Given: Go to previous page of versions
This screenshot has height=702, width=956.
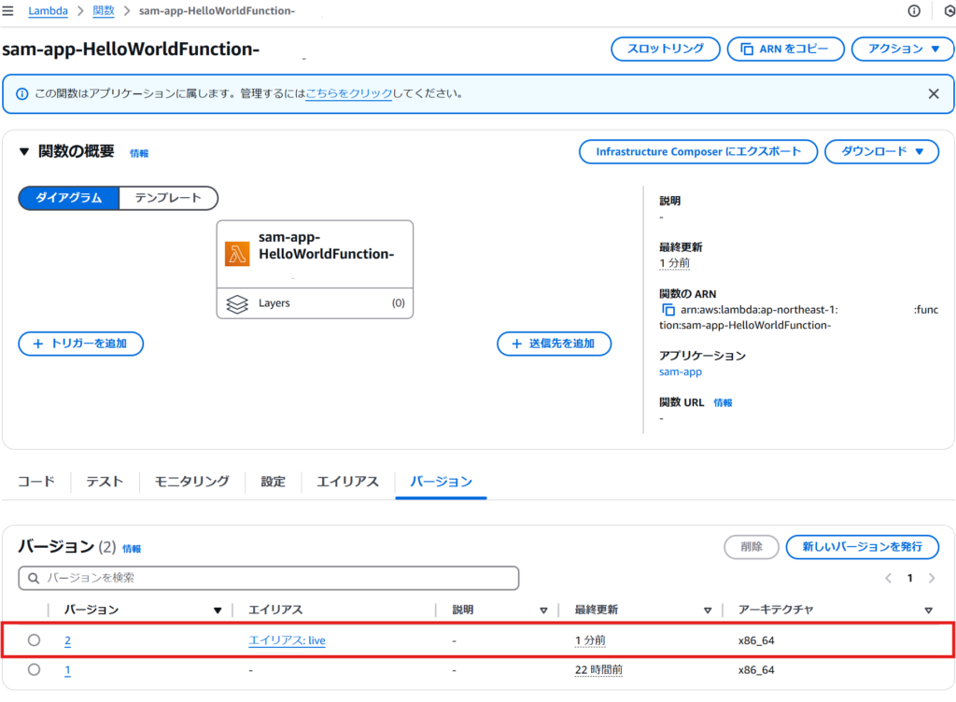Looking at the screenshot, I should click(x=889, y=578).
